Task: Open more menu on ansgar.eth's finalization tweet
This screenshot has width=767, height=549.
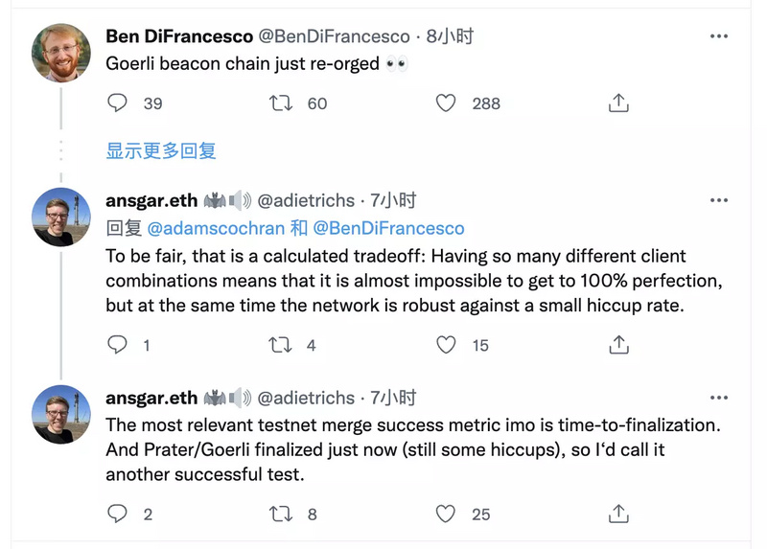Action: [x=719, y=398]
